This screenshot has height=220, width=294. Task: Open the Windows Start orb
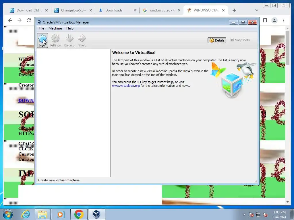(7, 214)
